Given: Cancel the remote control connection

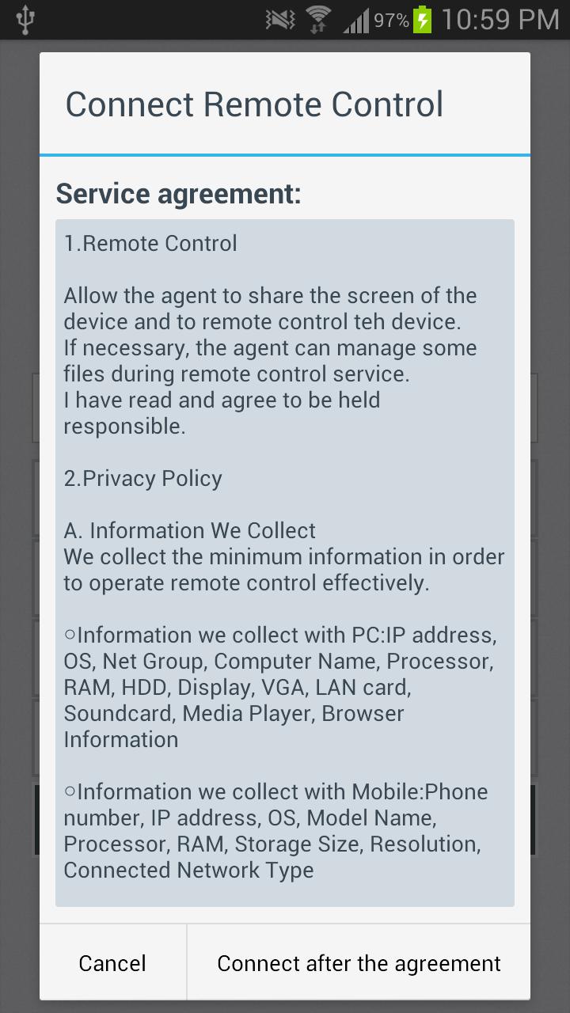Looking at the screenshot, I should pyautogui.click(x=113, y=963).
